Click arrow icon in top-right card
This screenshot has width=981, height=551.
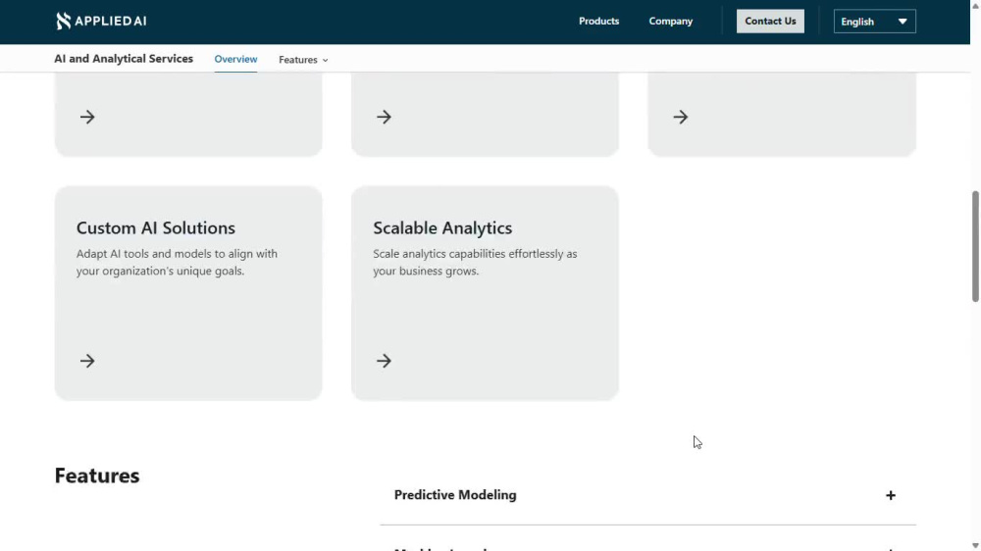coord(680,117)
